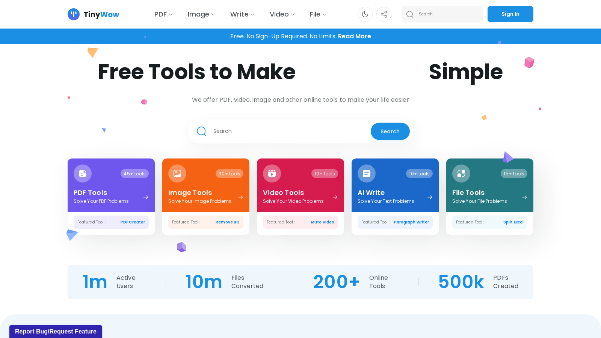Click the '10m' Files Converted stat

point(225,282)
